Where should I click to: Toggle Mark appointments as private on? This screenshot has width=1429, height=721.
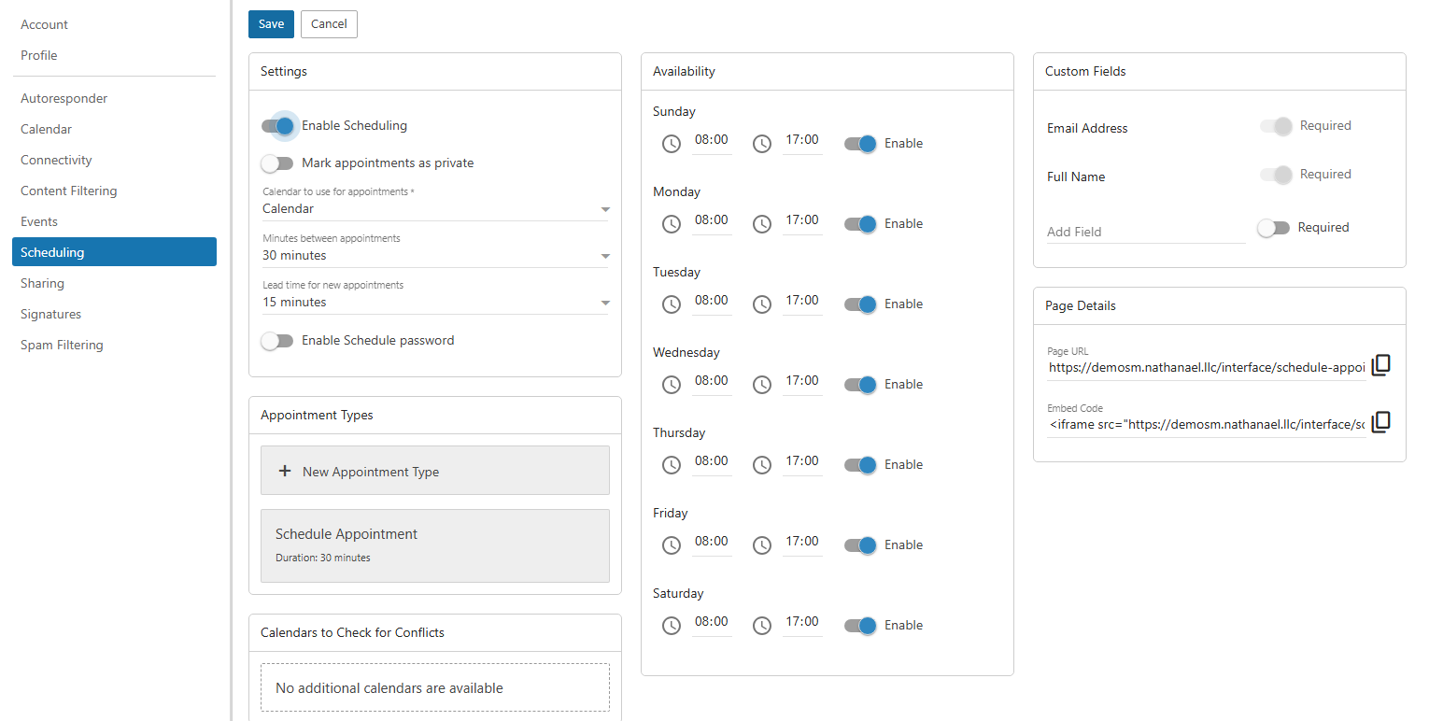pos(277,163)
